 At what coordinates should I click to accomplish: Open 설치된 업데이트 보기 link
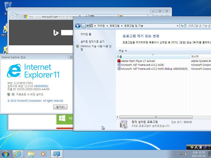tap(92, 41)
